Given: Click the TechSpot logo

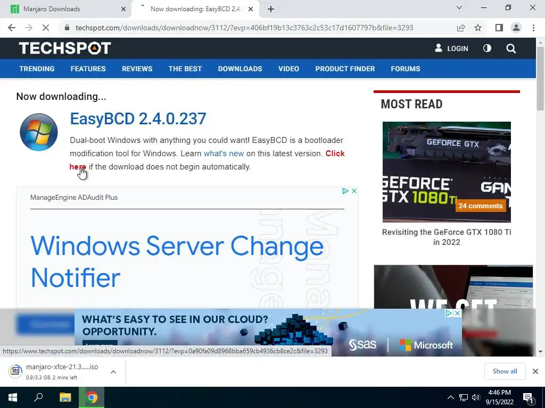Looking at the screenshot, I should 65,48.
